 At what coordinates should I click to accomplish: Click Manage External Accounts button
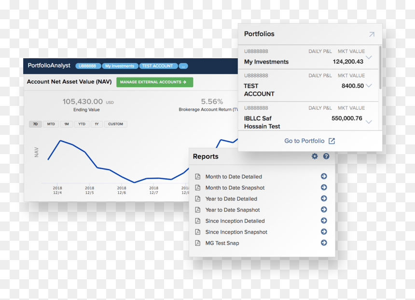pos(154,82)
